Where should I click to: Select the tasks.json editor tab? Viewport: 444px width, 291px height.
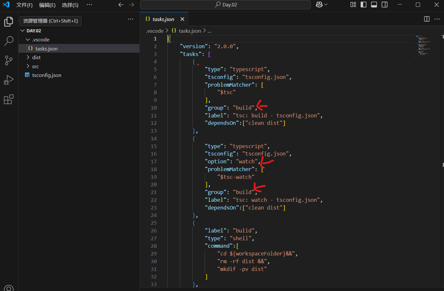pos(162,19)
